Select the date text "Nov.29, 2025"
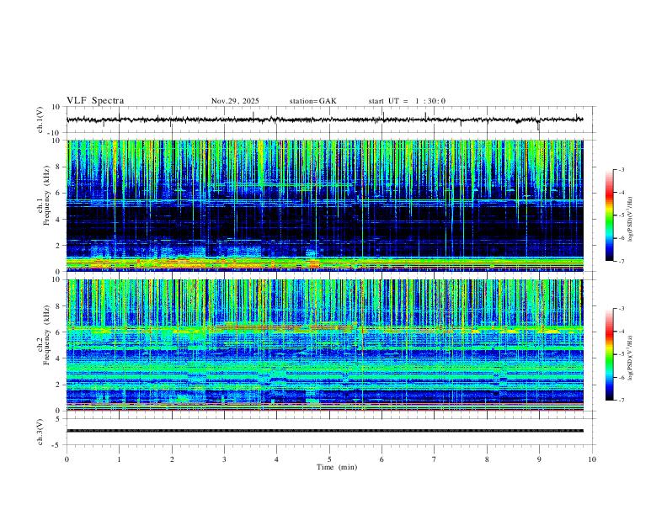Viewport: 667px width, 515px height. pyautogui.click(x=235, y=101)
